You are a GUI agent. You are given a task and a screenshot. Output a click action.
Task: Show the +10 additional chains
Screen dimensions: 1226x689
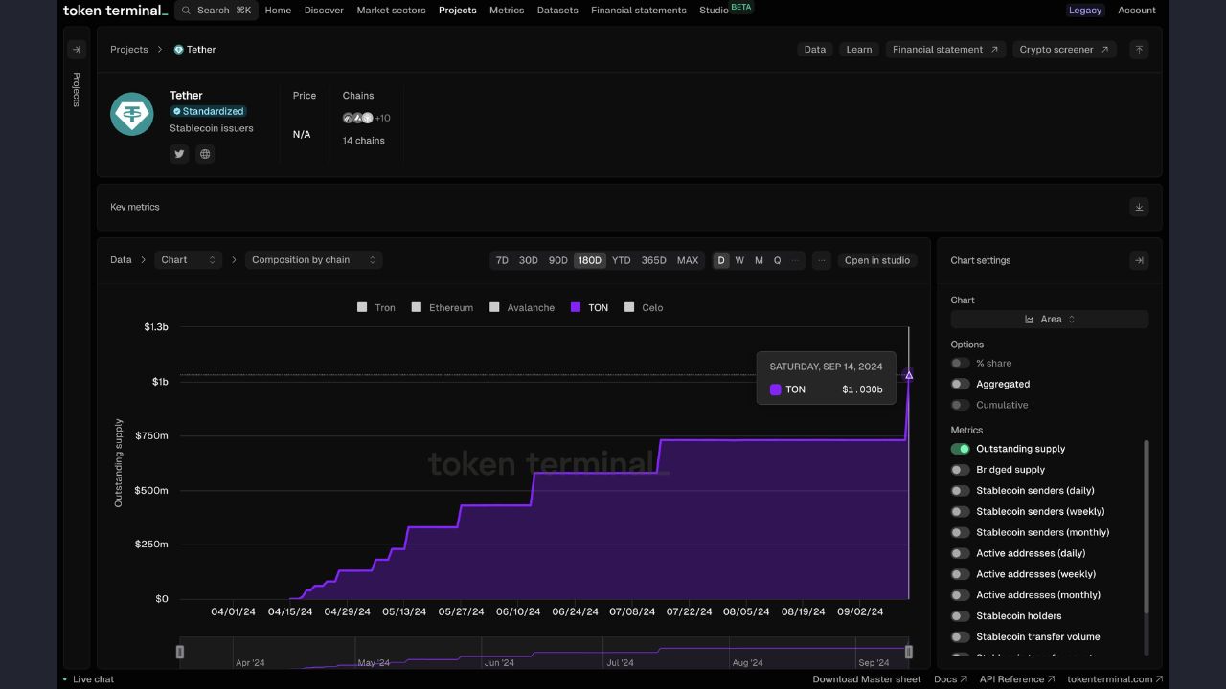(x=382, y=118)
